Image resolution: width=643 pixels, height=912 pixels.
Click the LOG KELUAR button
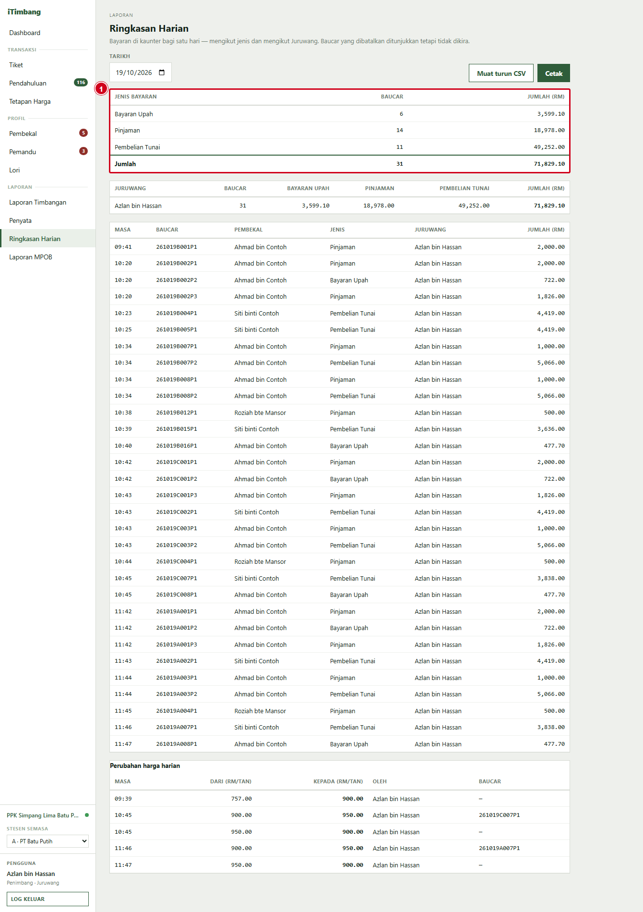(48, 899)
